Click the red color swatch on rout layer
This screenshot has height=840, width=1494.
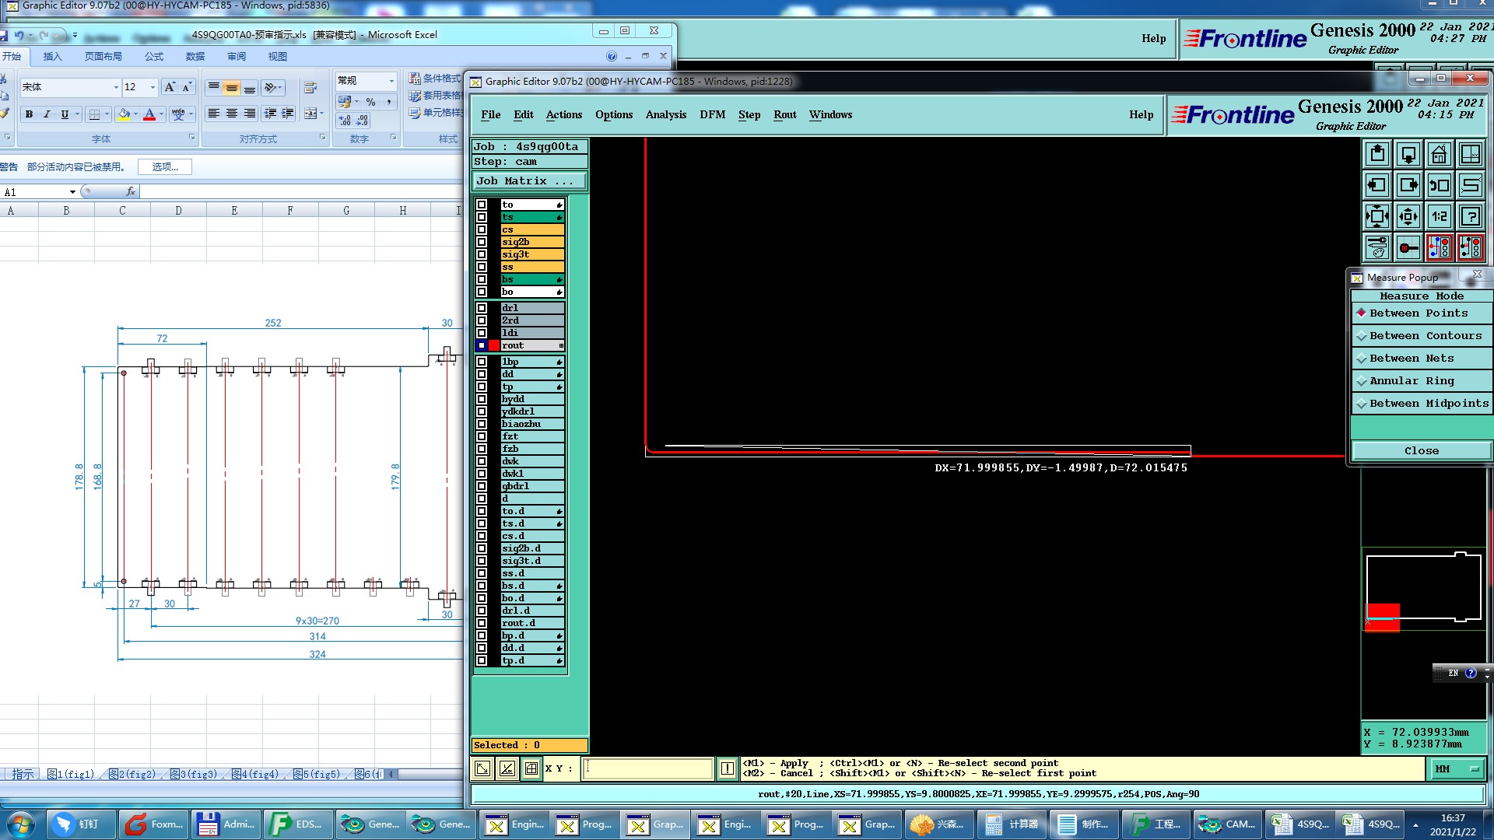coord(494,345)
